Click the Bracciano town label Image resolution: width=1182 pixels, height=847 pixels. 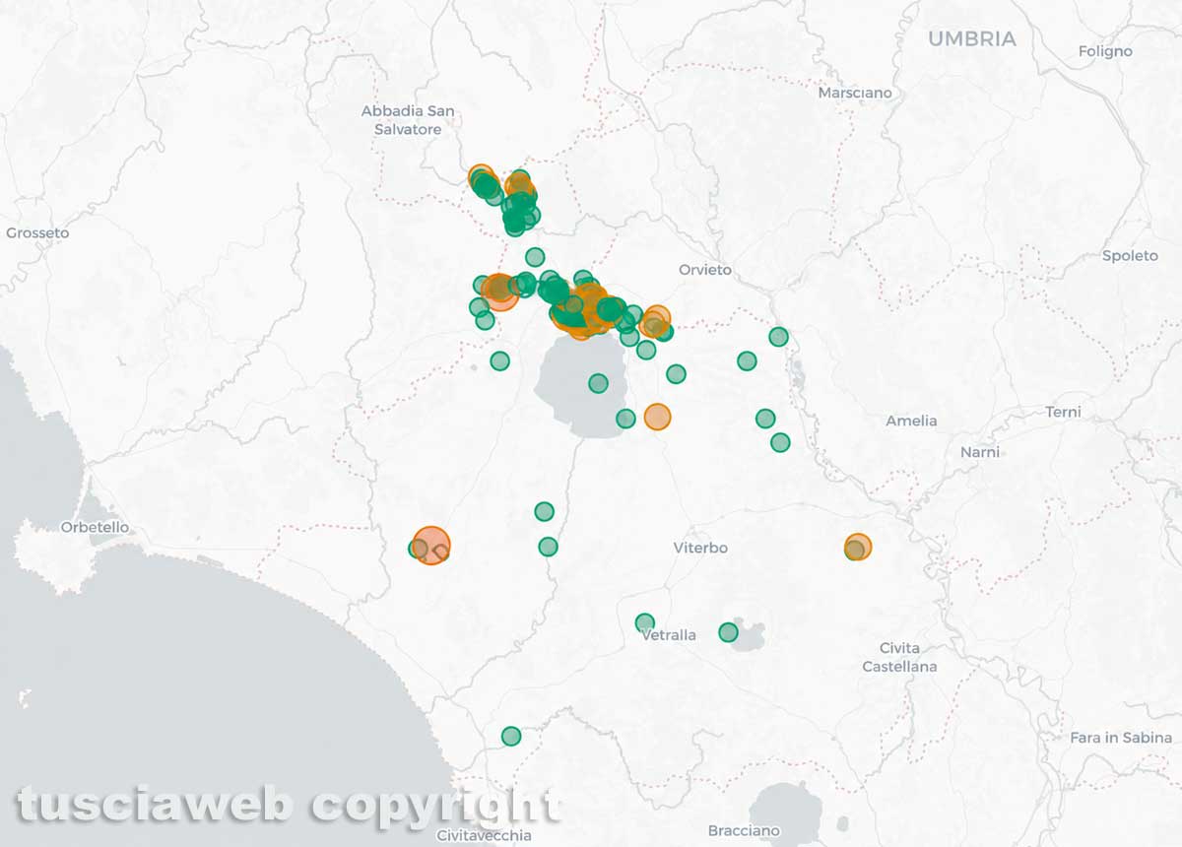pyautogui.click(x=744, y=831)
